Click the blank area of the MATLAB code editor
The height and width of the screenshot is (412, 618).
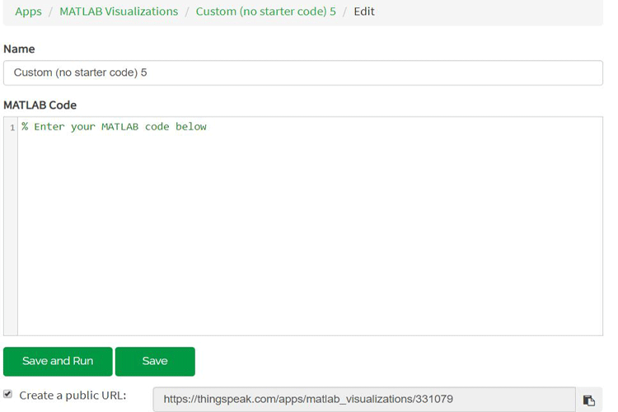click(309, 239)
